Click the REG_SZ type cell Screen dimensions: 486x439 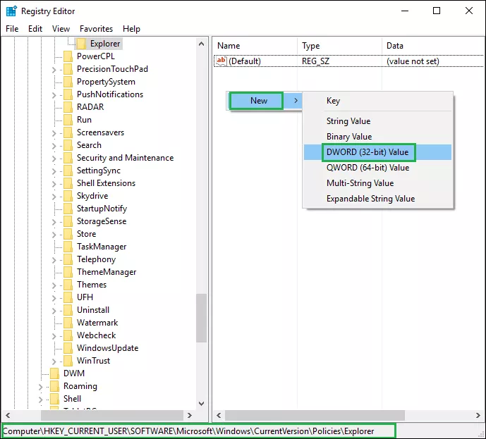315,61
